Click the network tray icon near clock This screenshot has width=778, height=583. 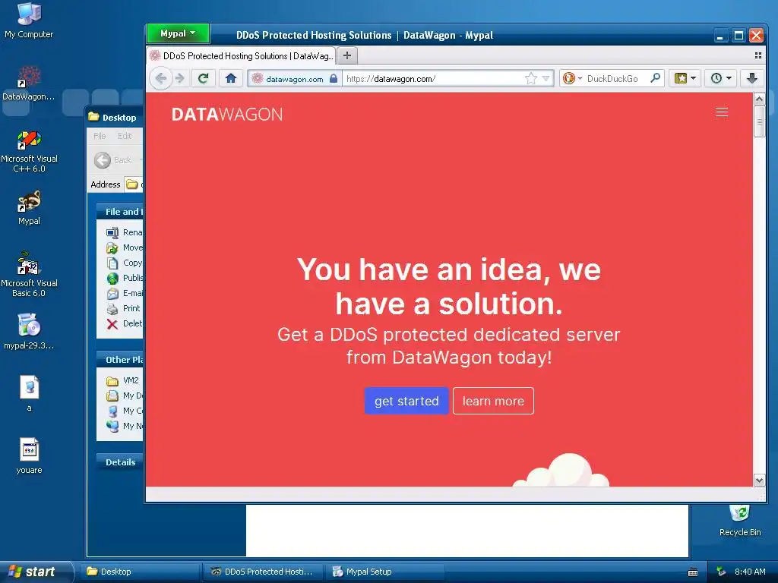pyautogui.click(x=721, y=572)
